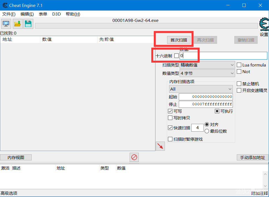Click the 已找到:0 found count label
Image resolution: width=269 pixels, height=197 pixels.
(8, 33)
